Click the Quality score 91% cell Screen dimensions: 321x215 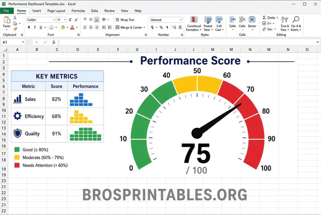[56, 134]
